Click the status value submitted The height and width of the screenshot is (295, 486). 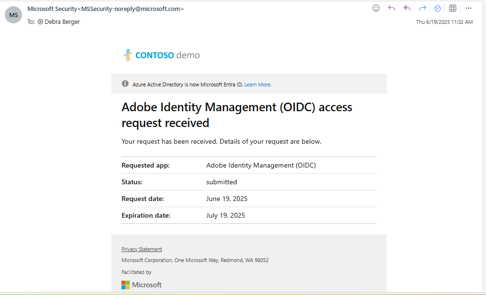222,182
